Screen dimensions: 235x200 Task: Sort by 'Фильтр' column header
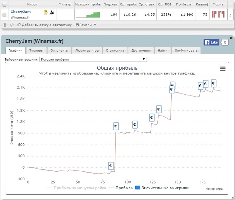pos(65,4)
